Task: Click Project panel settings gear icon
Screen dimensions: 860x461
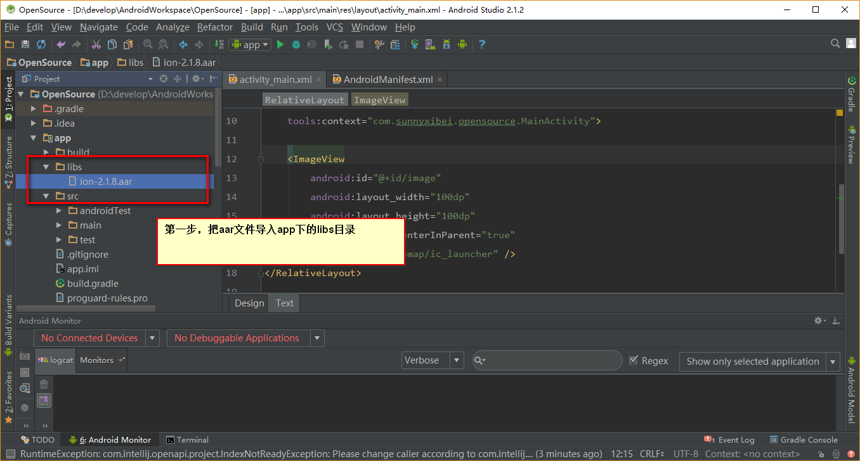Action: pos(196,79)
